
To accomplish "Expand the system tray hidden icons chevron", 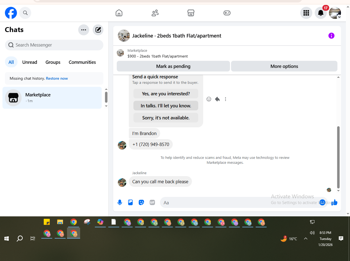I will pos(306,239).
